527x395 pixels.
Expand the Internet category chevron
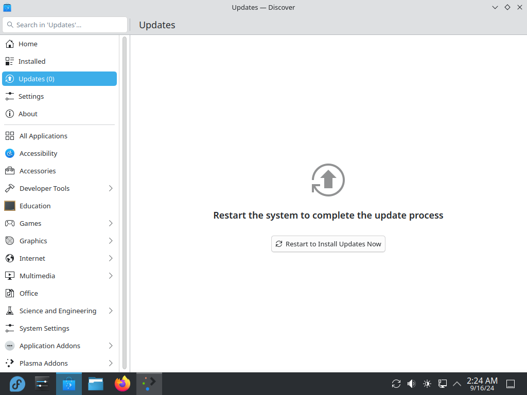[x=111, y=258]
